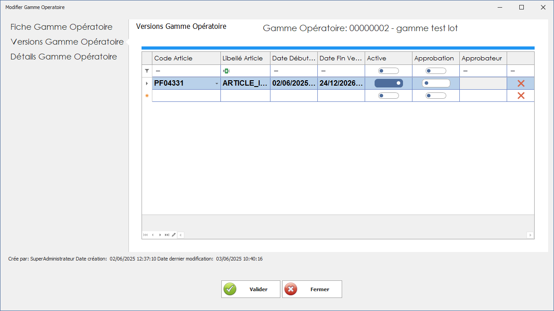554x311 pixels.
Task: Toggle the Active filter switch in filter row
Action: pyautogui.click(x=388, y=70)
